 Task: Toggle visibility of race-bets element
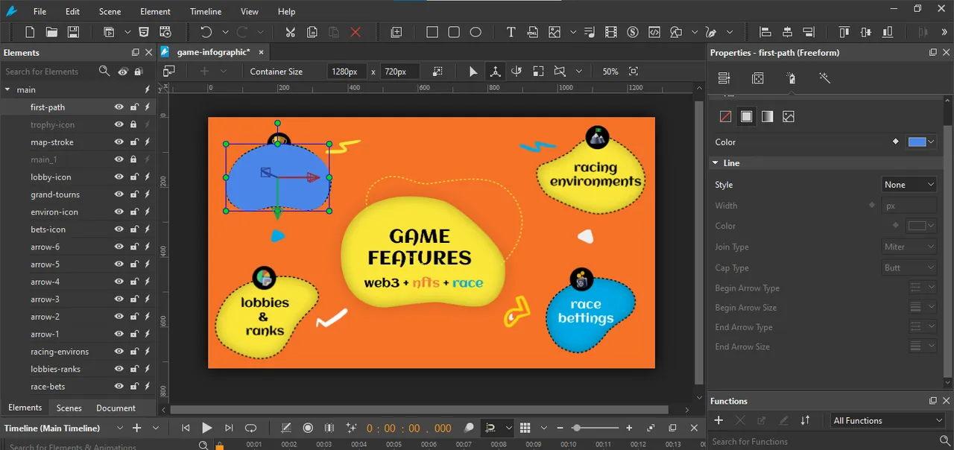(119, 387)
